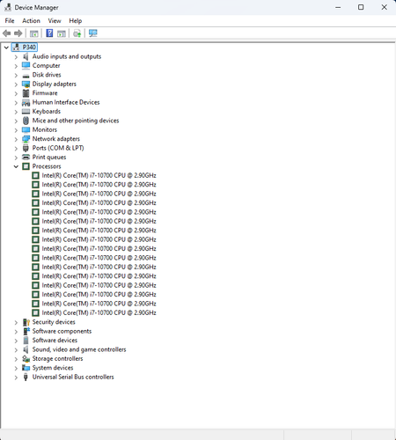
Task: Open the Action menu
Action: pyautogui.click(x=31, y=21)
